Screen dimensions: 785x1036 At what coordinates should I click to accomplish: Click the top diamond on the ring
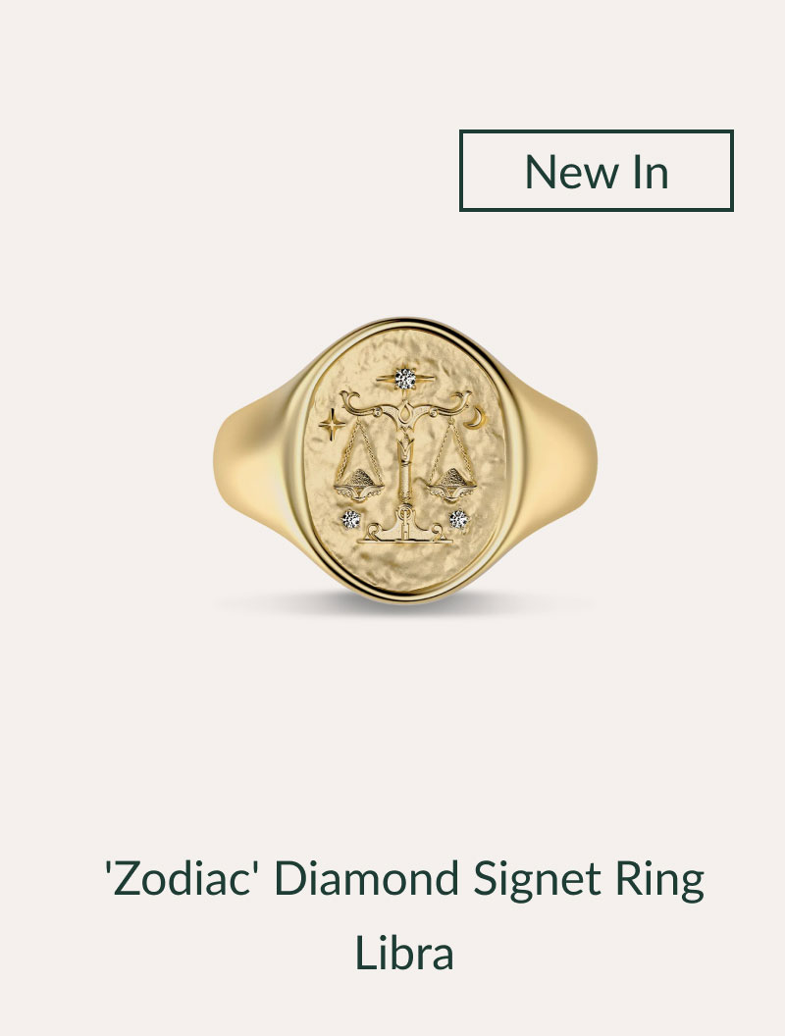(405, 379)
